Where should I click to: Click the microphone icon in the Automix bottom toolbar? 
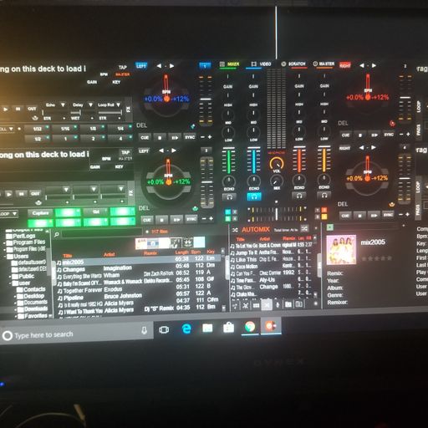[x=278, y=304]
